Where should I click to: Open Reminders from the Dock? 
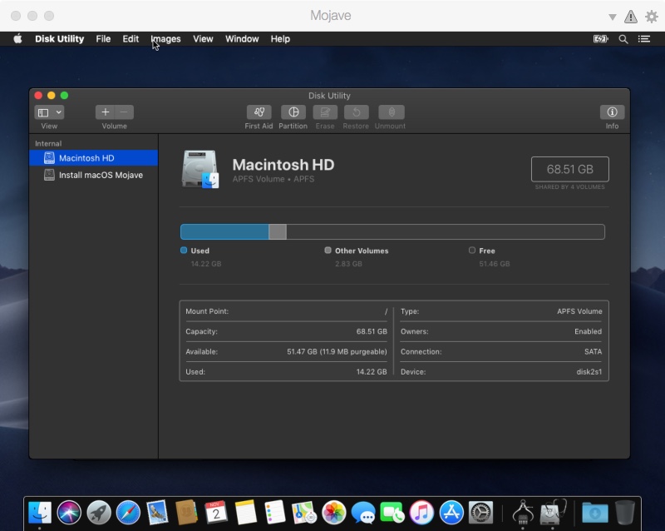pos(275,513)
